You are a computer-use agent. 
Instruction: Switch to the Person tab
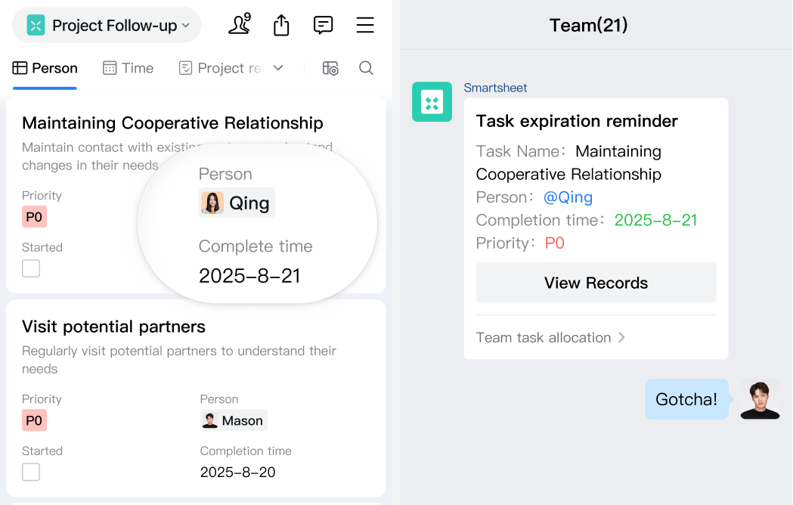[45, 68]
